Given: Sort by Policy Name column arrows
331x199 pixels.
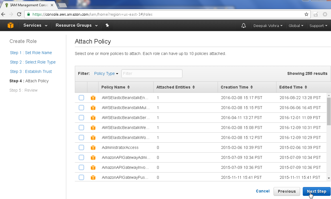Looking at the screenshot, I should (129, 87).
